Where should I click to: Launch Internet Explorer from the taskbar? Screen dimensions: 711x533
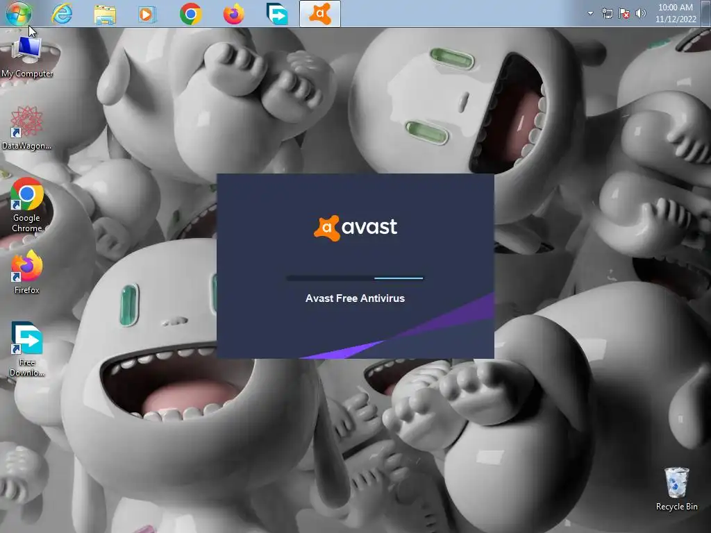click(x=62, y=14)
